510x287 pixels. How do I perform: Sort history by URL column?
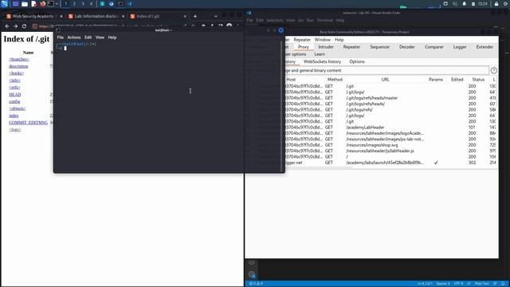point(385,80)
